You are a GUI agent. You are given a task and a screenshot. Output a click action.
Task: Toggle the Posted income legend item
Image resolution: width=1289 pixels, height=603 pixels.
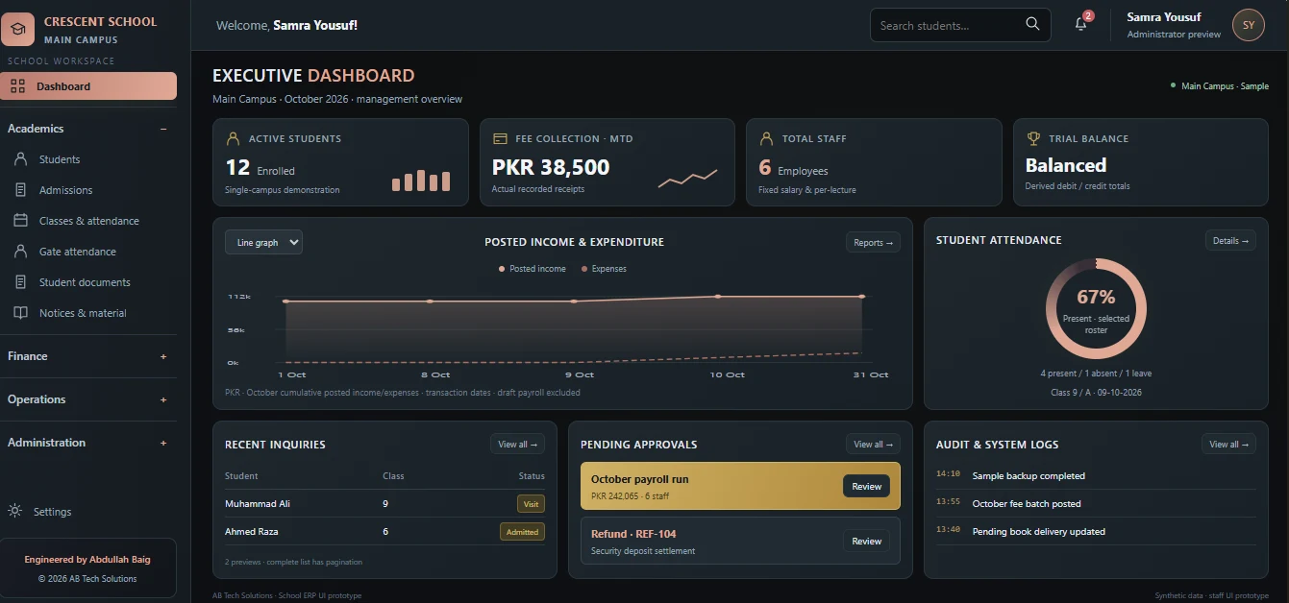(x=533, y=269)
